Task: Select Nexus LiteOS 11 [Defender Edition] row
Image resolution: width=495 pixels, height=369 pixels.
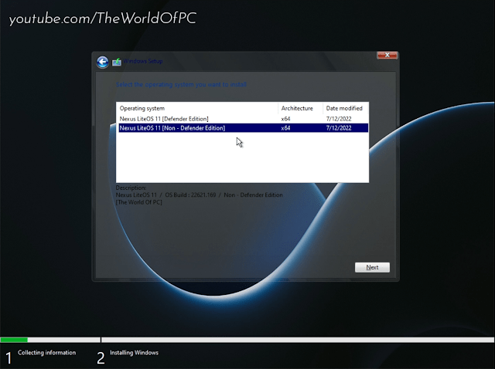Action: [244, 119]
